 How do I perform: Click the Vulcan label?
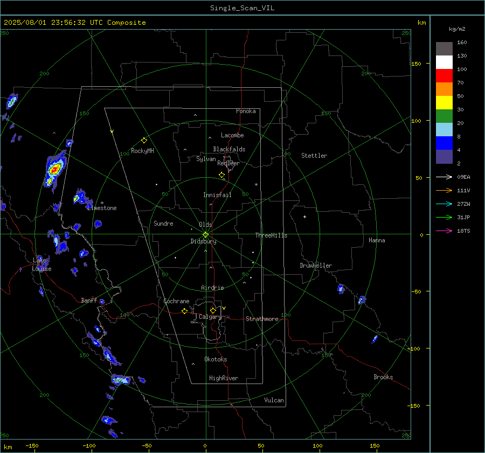(x=274, y=400)
